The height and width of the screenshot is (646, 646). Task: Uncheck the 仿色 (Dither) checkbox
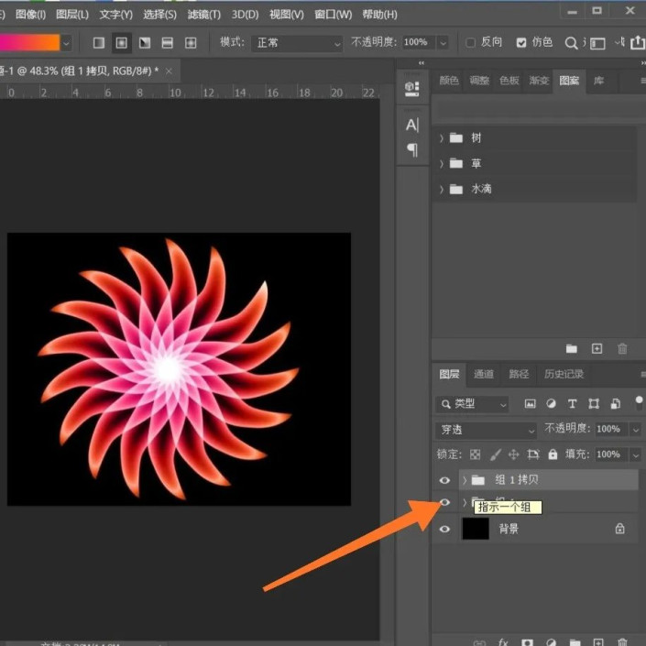tap(521, 42)
